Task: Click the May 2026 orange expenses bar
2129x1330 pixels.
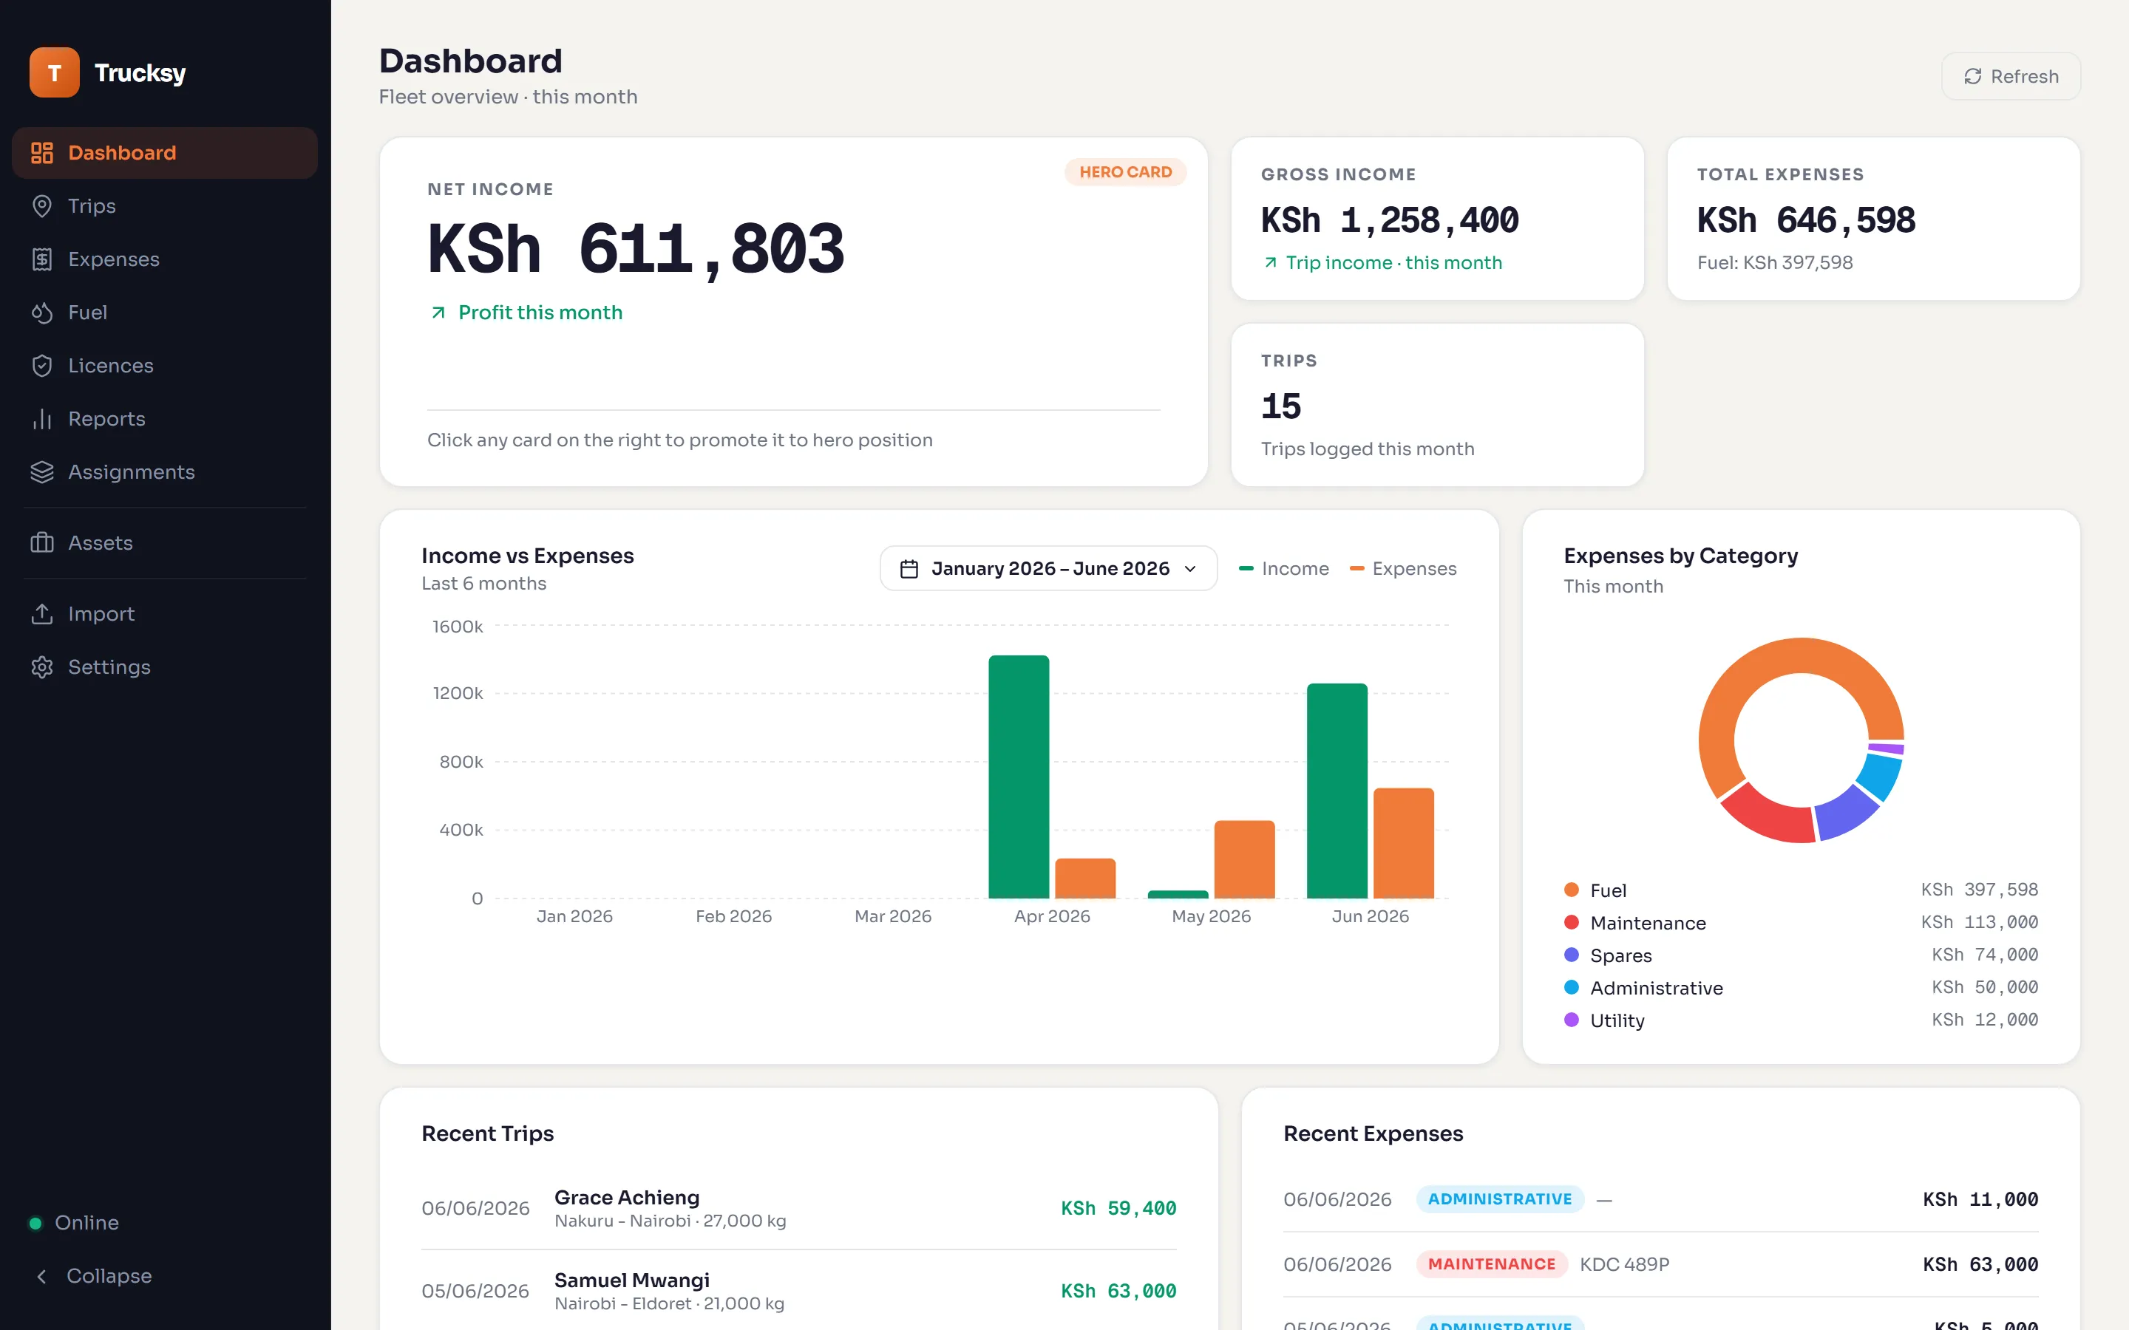Action: point(1244,859)
